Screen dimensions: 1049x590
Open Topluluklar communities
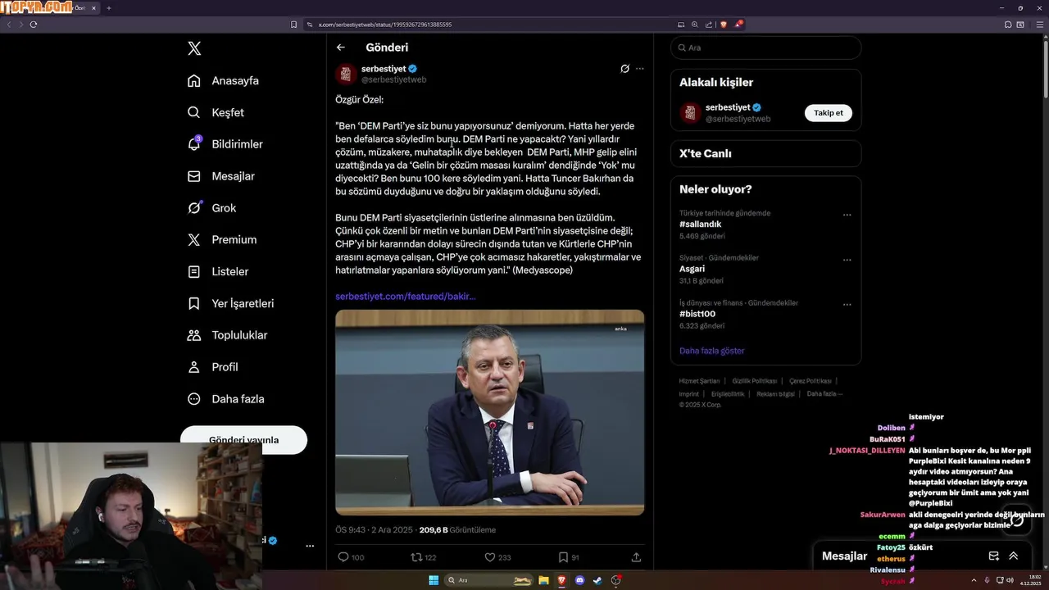tap(227, 335)
